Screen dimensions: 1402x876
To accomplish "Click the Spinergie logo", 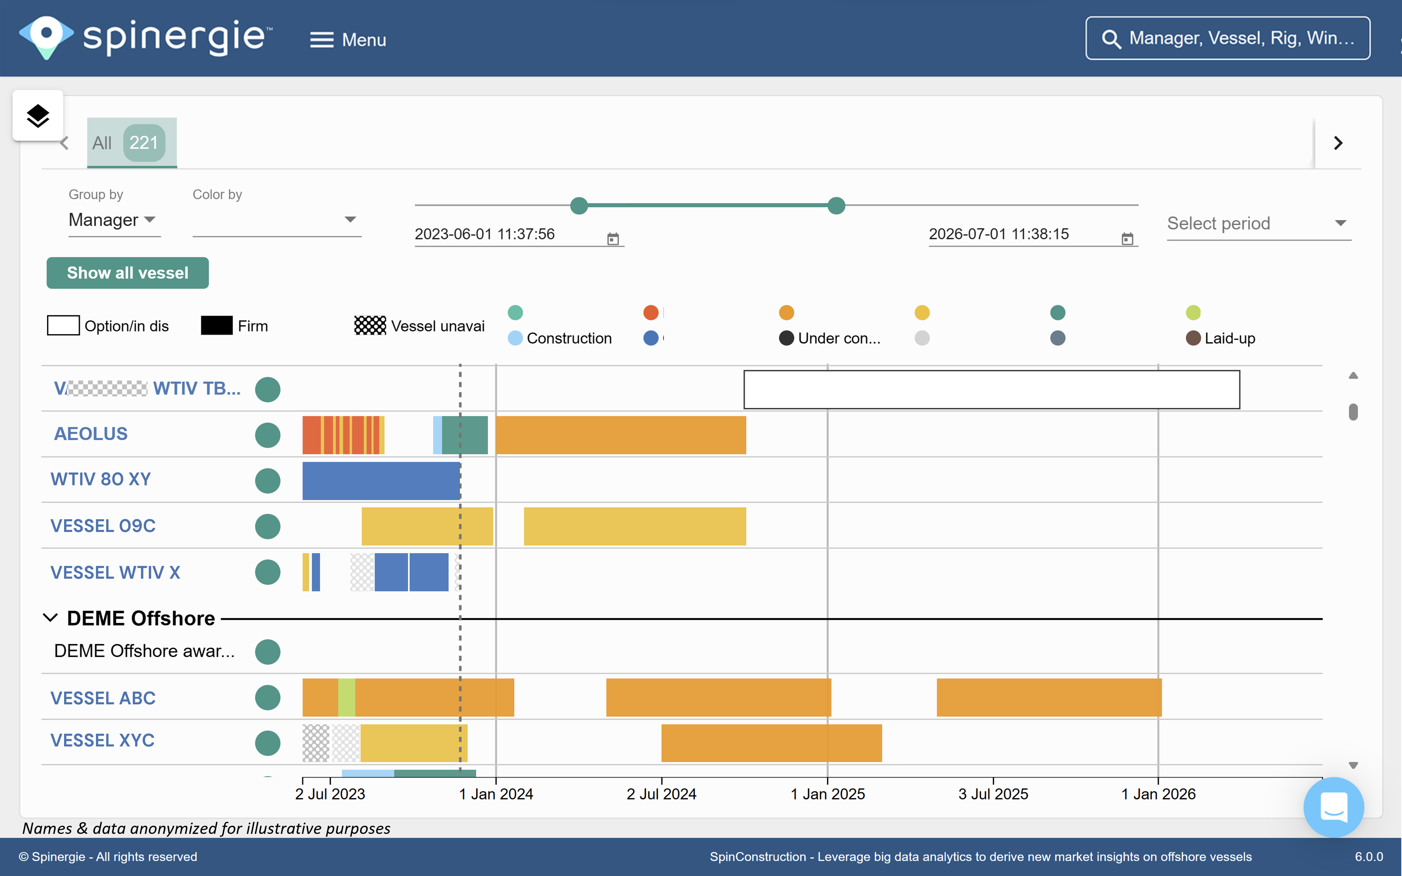I will (x=145, y=38).
